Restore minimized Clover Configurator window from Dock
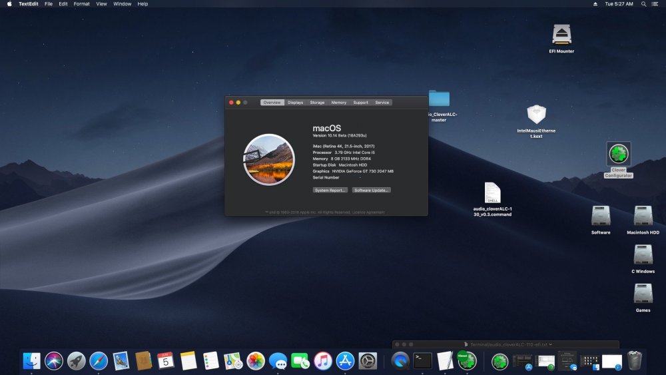 545,362
